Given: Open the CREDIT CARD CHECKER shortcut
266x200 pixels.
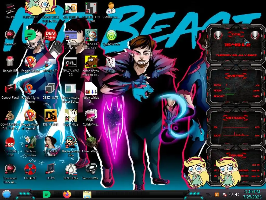Looking at the screenshot, I should tap(71, 40).
